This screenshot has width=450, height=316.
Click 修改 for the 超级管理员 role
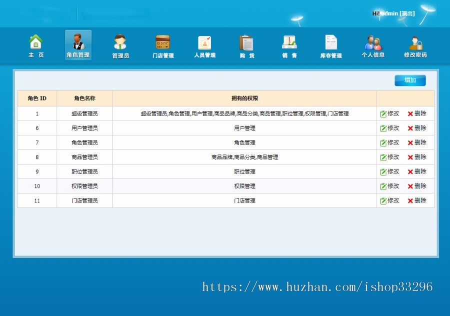pos(390,113)
